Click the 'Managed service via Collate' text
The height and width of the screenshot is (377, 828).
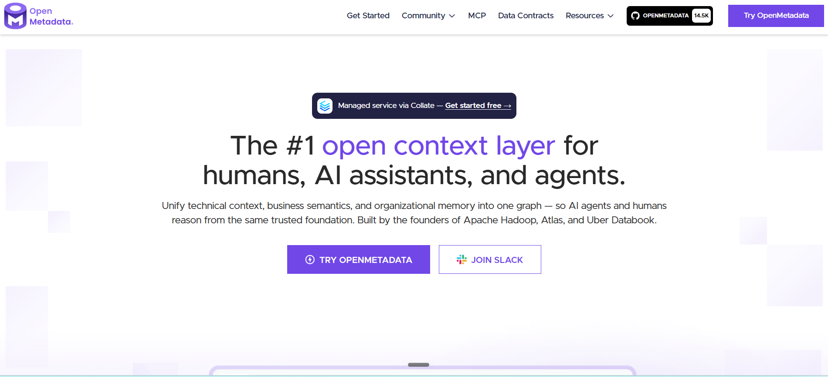click(386, 105)
